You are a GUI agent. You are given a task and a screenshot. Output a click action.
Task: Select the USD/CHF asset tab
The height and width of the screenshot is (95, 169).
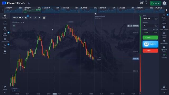point(51,10)
